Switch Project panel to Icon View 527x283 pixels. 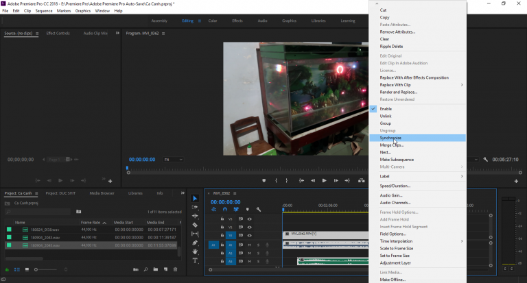(27, 269)
